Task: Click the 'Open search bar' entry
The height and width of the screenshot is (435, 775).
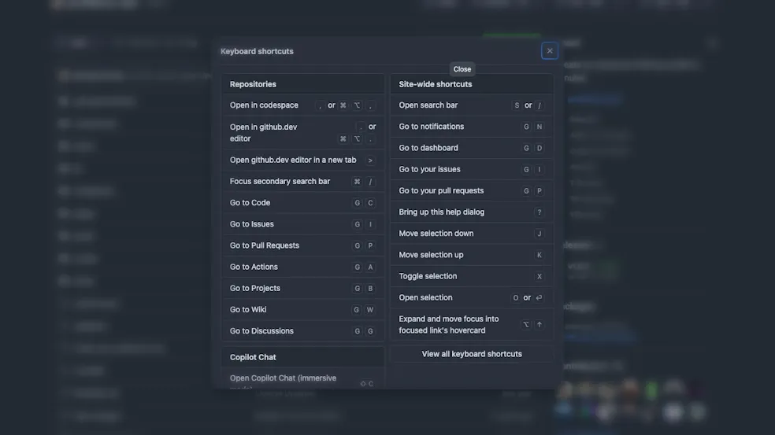Action: pyautogui.click(x=472, y=105)
